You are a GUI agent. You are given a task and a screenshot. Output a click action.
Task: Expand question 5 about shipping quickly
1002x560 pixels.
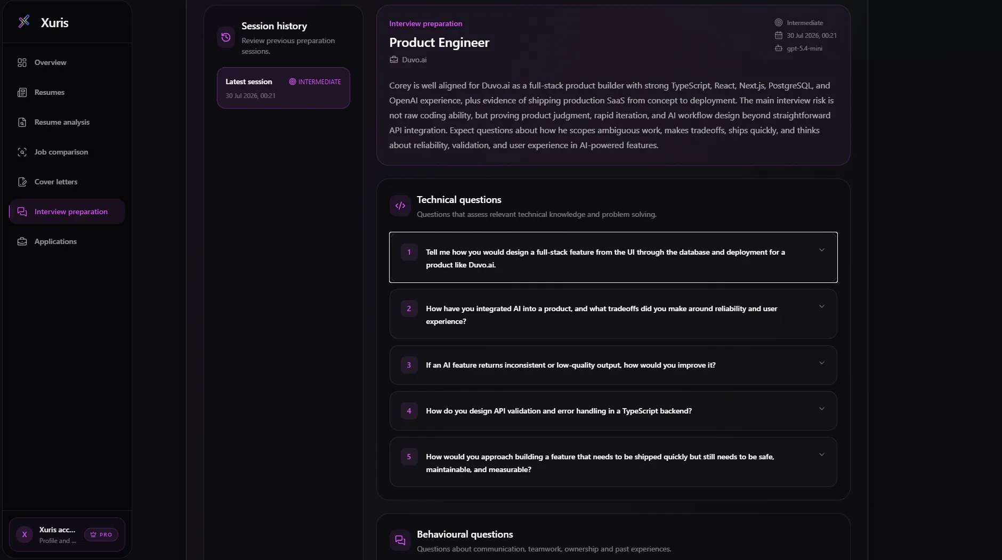point(613,462)
